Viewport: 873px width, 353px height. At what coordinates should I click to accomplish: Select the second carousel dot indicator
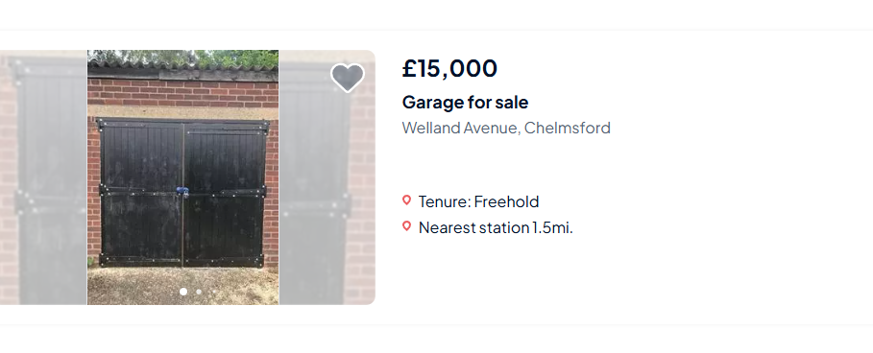[x=199, y=292]
